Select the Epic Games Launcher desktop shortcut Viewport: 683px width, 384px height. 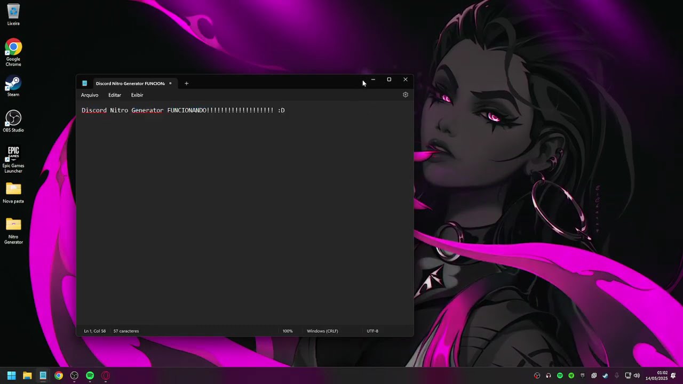[x=13, y=160]
